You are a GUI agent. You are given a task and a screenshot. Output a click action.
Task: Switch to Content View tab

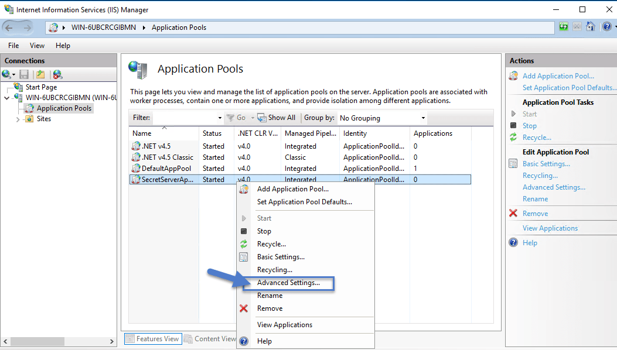pos(210,339)
